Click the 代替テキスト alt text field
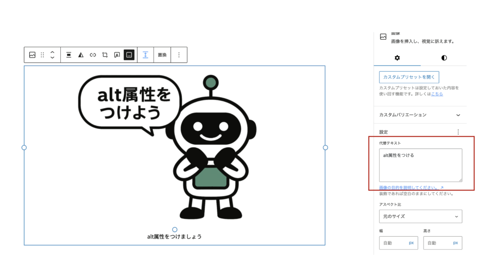Screen dimensions: 490x272 tap(420, 165)
